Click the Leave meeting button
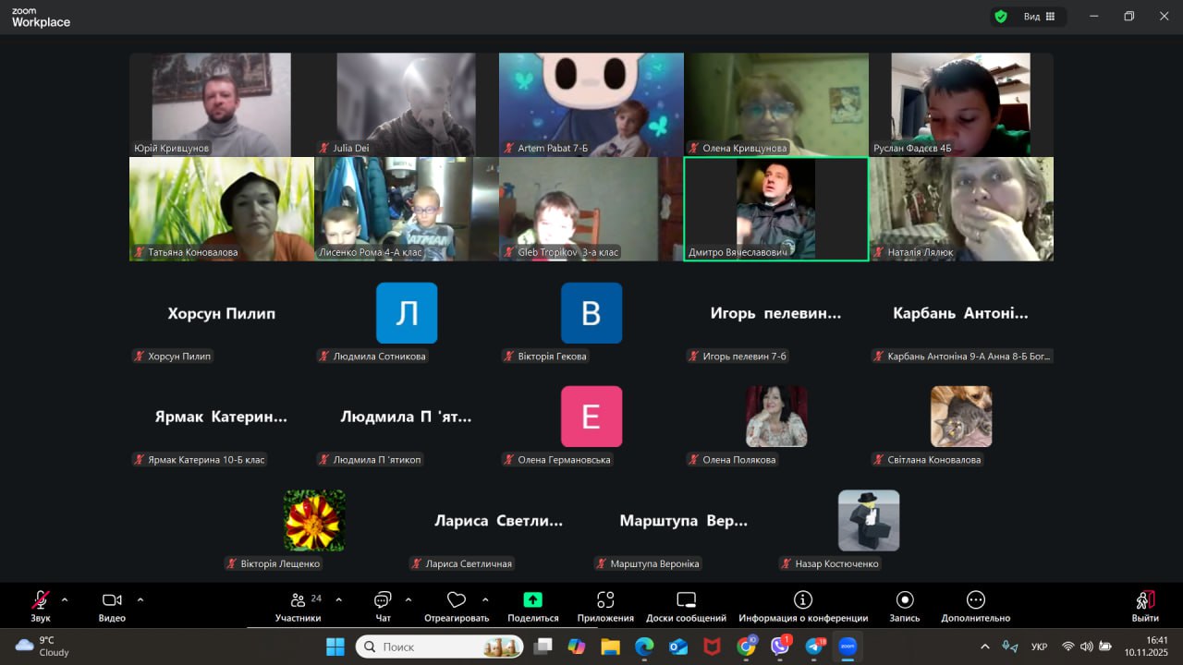This screenshot has width=1183, height=665. [x=1144, y=601]
